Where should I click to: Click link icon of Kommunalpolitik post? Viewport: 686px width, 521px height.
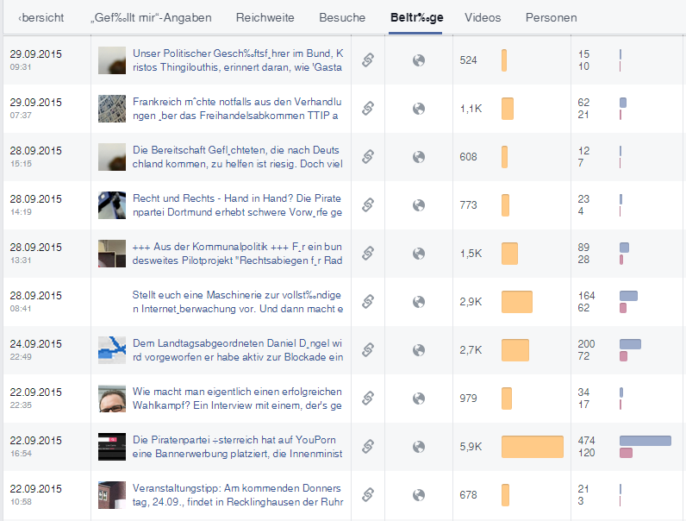[x=368, y=253]
